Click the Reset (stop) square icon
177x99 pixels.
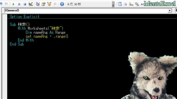(25, 4)
